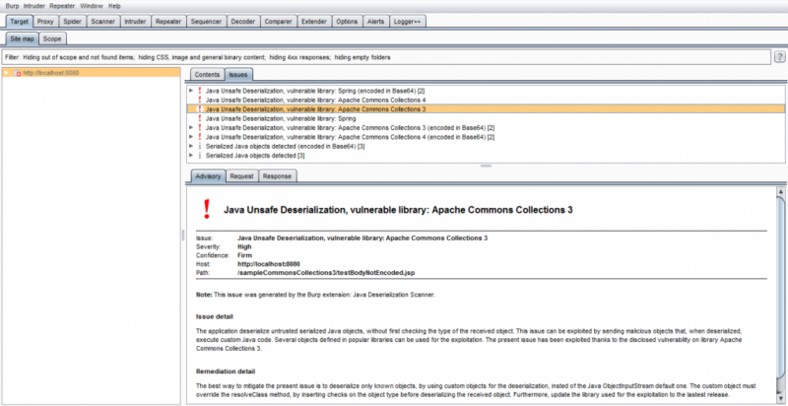
Task: Open the Help menu
Action: tap(114, 6)
